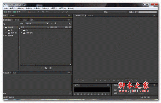The width and height of the screenshot is (161, 103).
Task: Switch to the 多轨 multitrack view
Action: [17, 12]
